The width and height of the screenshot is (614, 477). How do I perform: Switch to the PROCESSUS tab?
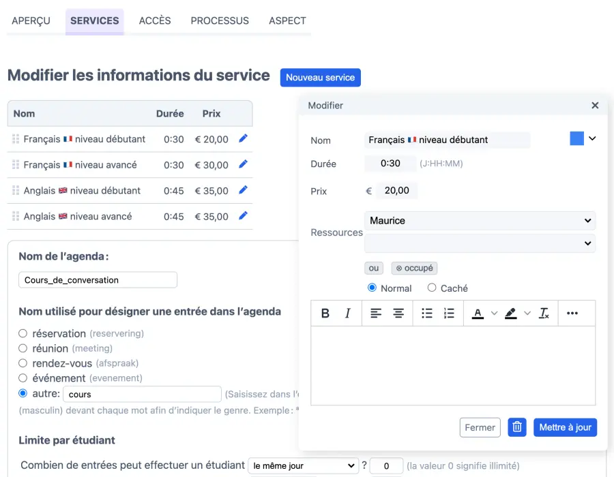pos(220,20)
